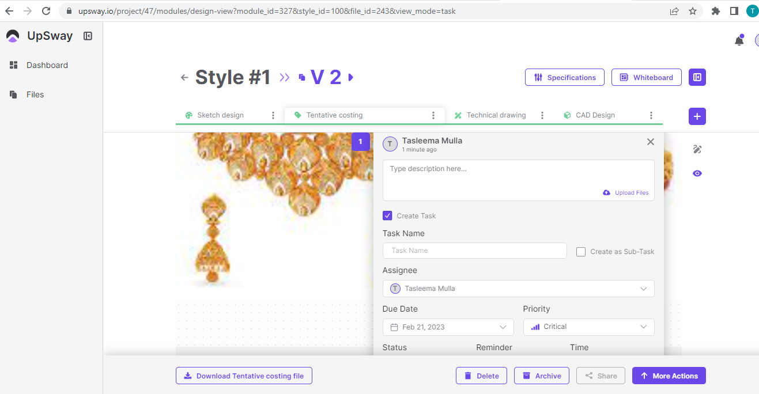Click the arrow next to V 2

(351, 77)
